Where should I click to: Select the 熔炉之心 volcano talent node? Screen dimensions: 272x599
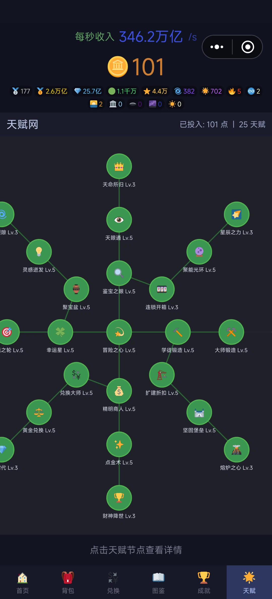(237, 450)
